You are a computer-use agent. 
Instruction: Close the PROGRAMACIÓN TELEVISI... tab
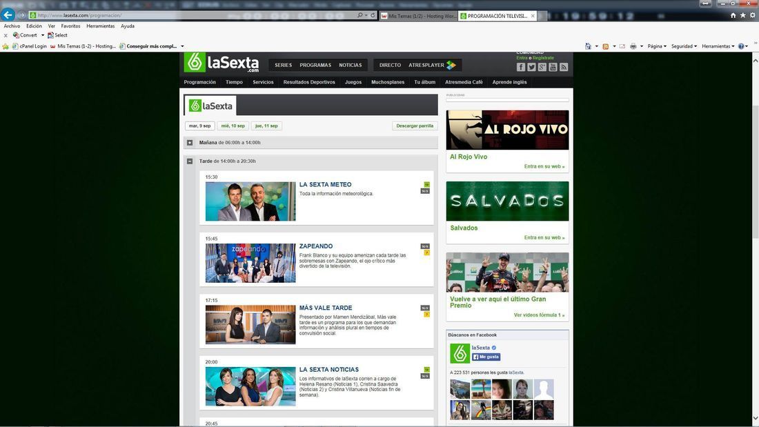point(533,16)
